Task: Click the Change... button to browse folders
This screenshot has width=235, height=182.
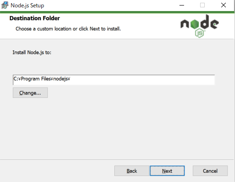Action: pyautogui.click(x=30, y=93)
